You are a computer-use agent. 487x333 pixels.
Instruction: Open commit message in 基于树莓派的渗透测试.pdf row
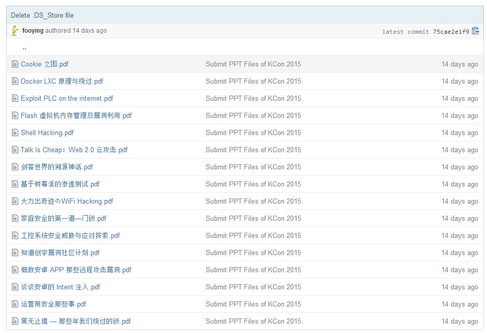pos(253,184)
